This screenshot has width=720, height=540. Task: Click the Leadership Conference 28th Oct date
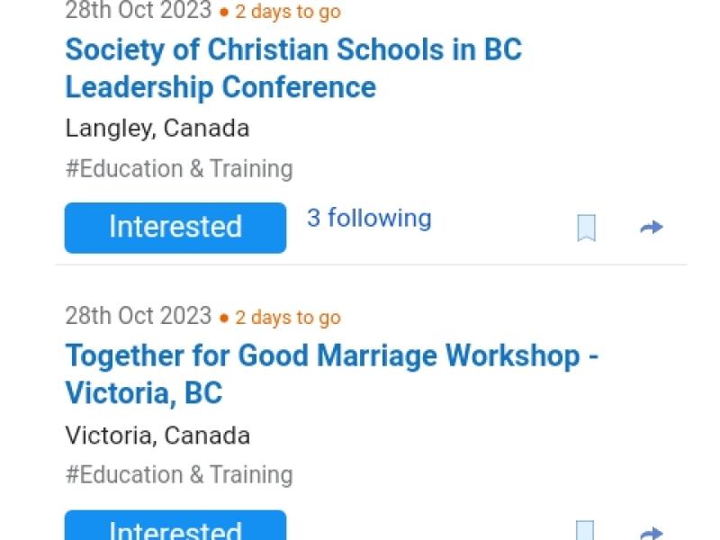pyautogui.click(x=138, y=12)
